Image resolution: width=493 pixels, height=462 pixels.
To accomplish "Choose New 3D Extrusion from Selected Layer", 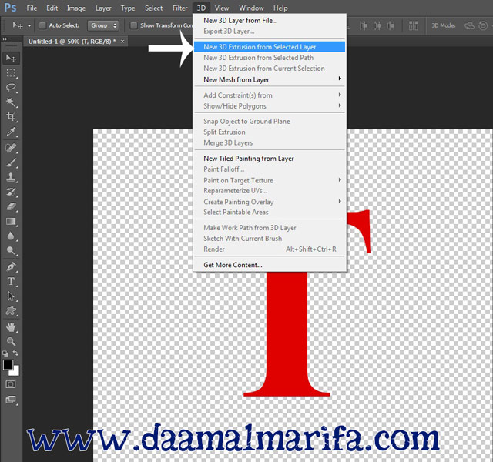I will 270,47.
